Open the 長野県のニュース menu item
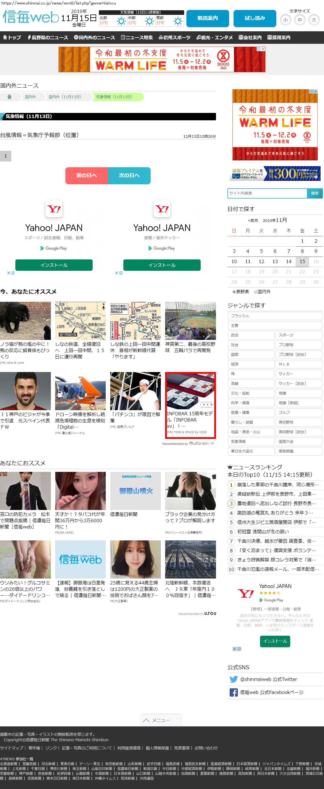 (x=48, y=37)
